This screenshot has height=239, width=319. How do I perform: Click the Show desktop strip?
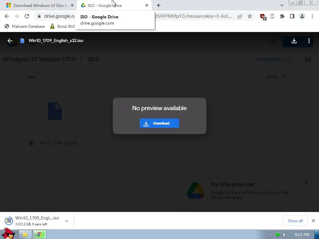(x=317, y=235)
